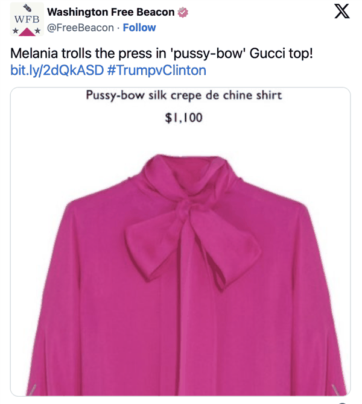Click the Washington Free Beacon WFB avatar

[x=27, y=20]
